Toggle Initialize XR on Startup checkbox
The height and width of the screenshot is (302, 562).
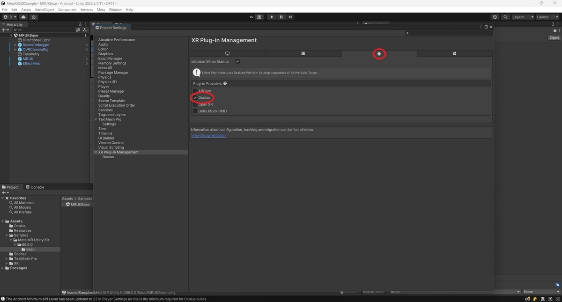coord(237,62)
